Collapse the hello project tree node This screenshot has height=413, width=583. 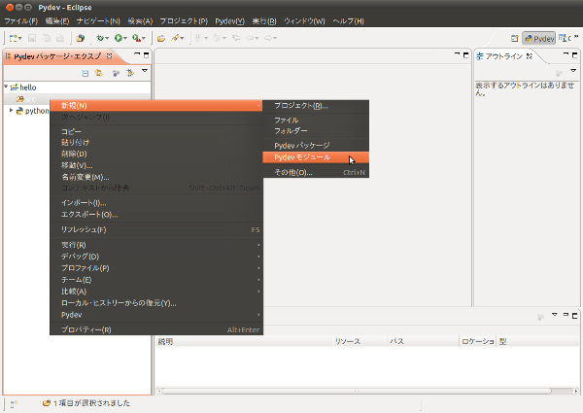[6, 86]
